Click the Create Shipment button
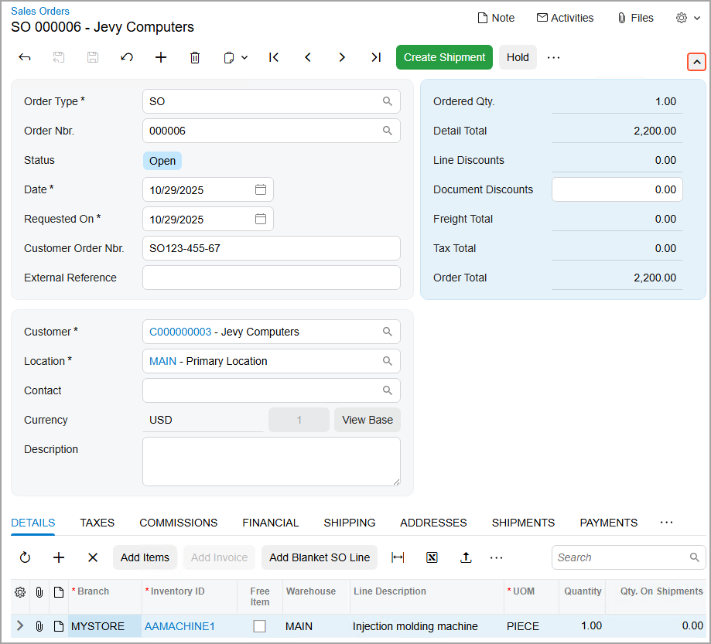 pos(444,57)
